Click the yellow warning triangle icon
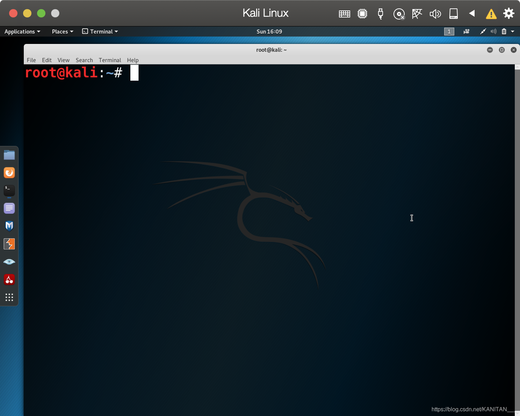 (491, 14)
